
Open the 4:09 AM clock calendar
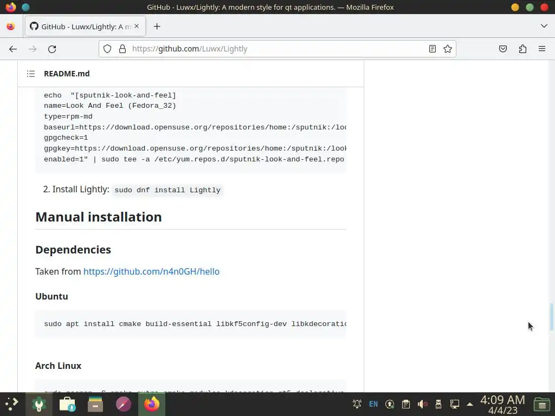click(502, 404)
